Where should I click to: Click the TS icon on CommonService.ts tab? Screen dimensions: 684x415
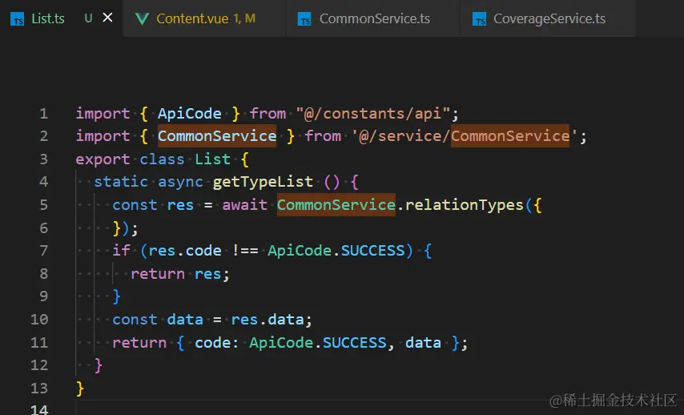304,18
